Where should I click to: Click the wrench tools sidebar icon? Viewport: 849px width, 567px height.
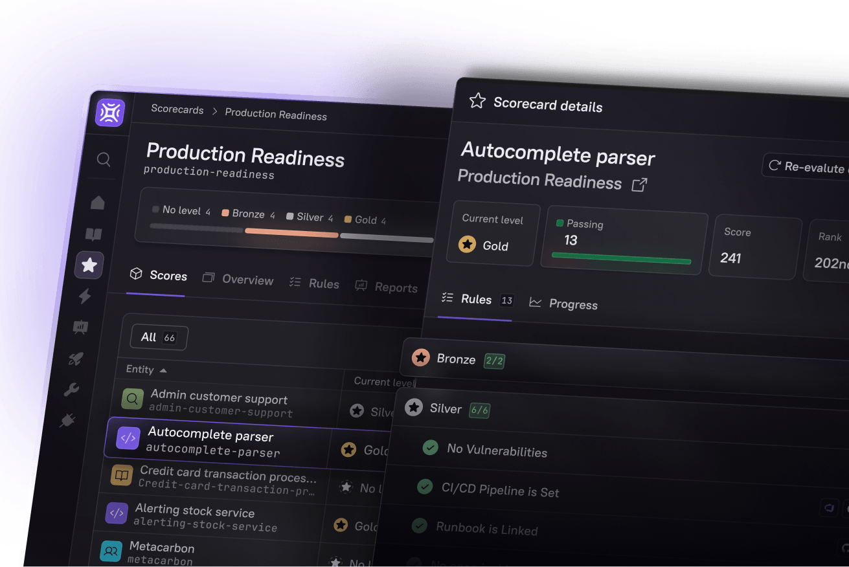click(71, 390)
